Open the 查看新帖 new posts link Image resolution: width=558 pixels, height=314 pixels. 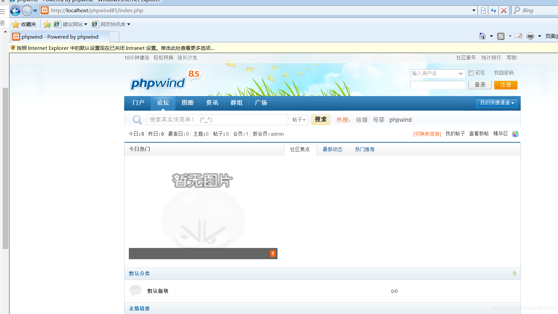coord(479,133)
